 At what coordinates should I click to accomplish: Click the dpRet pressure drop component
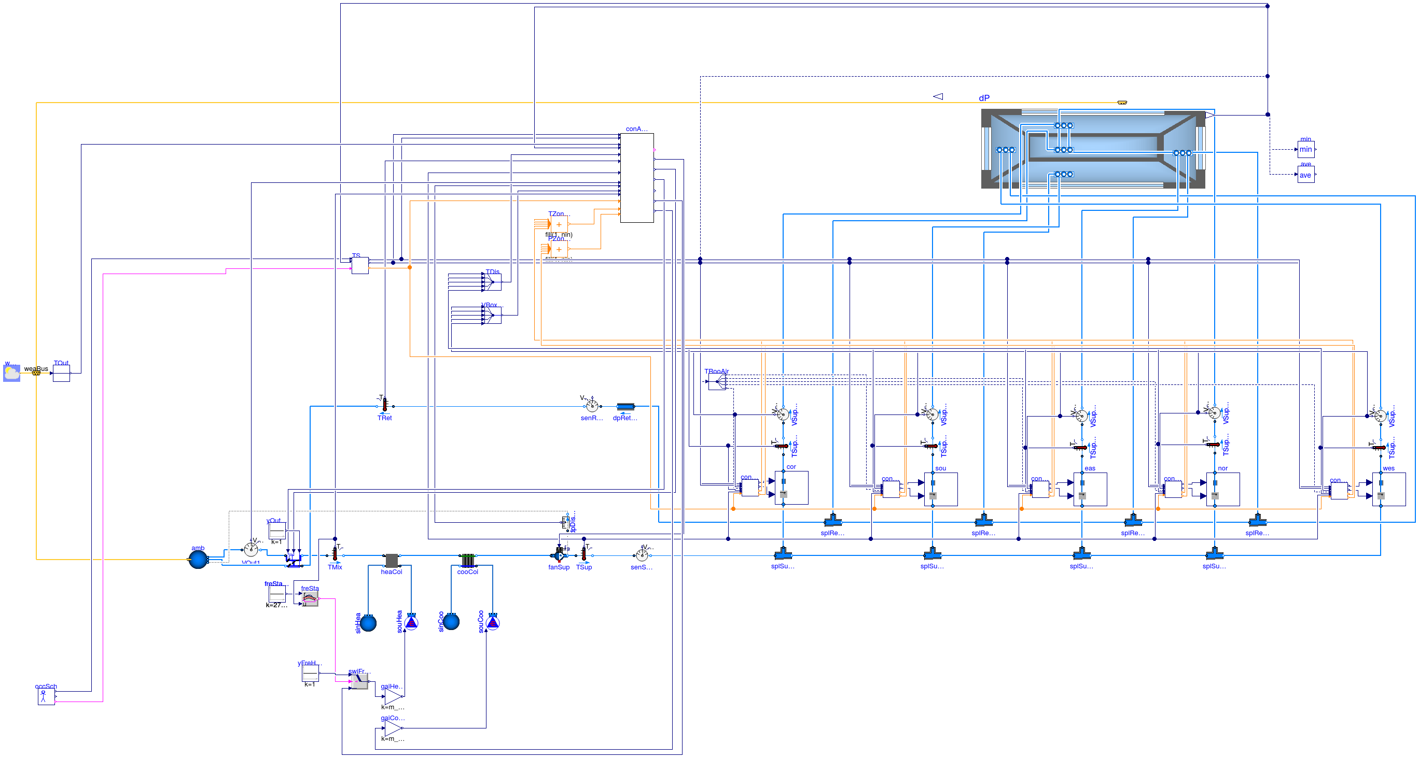625,407
